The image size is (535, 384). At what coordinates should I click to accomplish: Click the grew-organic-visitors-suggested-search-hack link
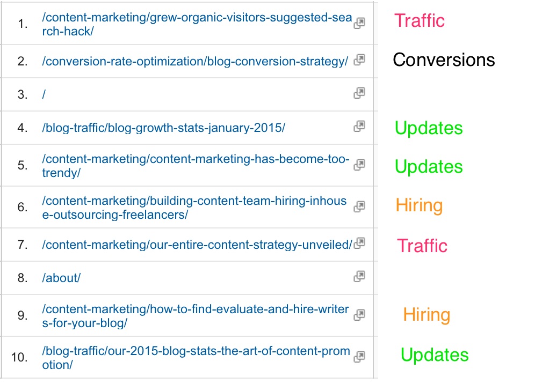197,24
